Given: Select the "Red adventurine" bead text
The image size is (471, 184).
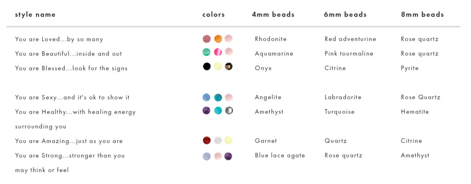Looking at the screenshot, I should [x=350, y=39].
